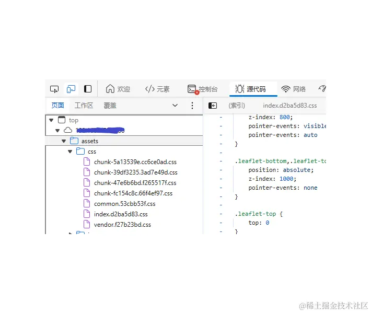Open chunk-5a13539e.cc6ce0ad.css file
Image resolution: width=371 pixels, height=313 pixels.
pos(135,162)
